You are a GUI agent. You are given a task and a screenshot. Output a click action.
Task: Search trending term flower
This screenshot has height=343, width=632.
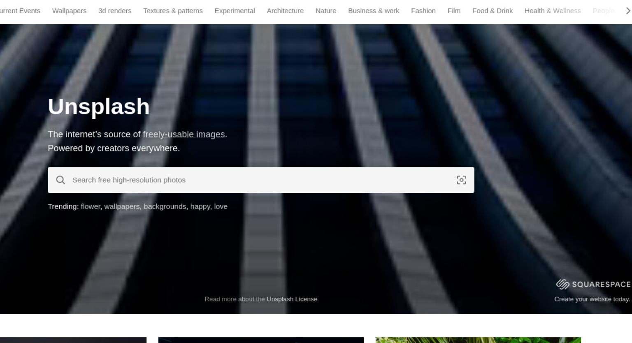[91, 206]
